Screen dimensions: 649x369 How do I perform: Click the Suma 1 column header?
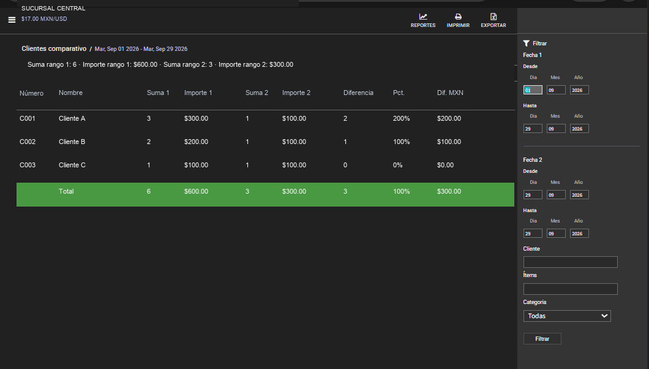coord(158,93)
